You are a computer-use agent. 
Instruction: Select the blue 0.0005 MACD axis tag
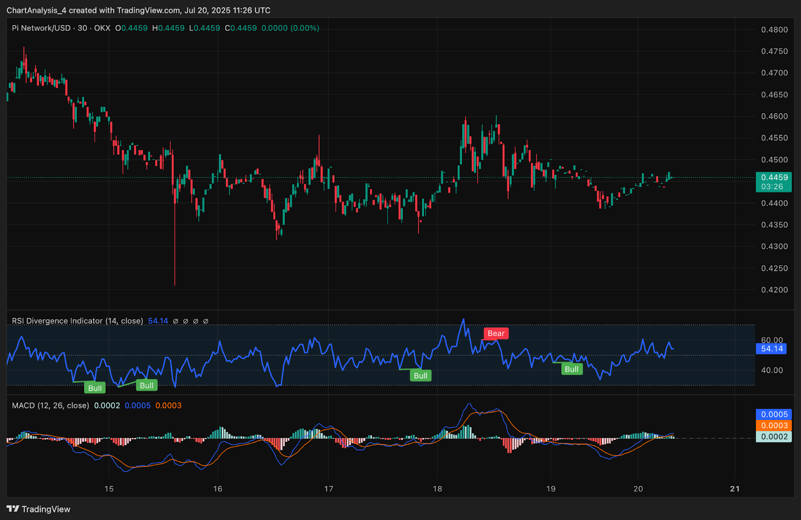[x=774, y=414]
